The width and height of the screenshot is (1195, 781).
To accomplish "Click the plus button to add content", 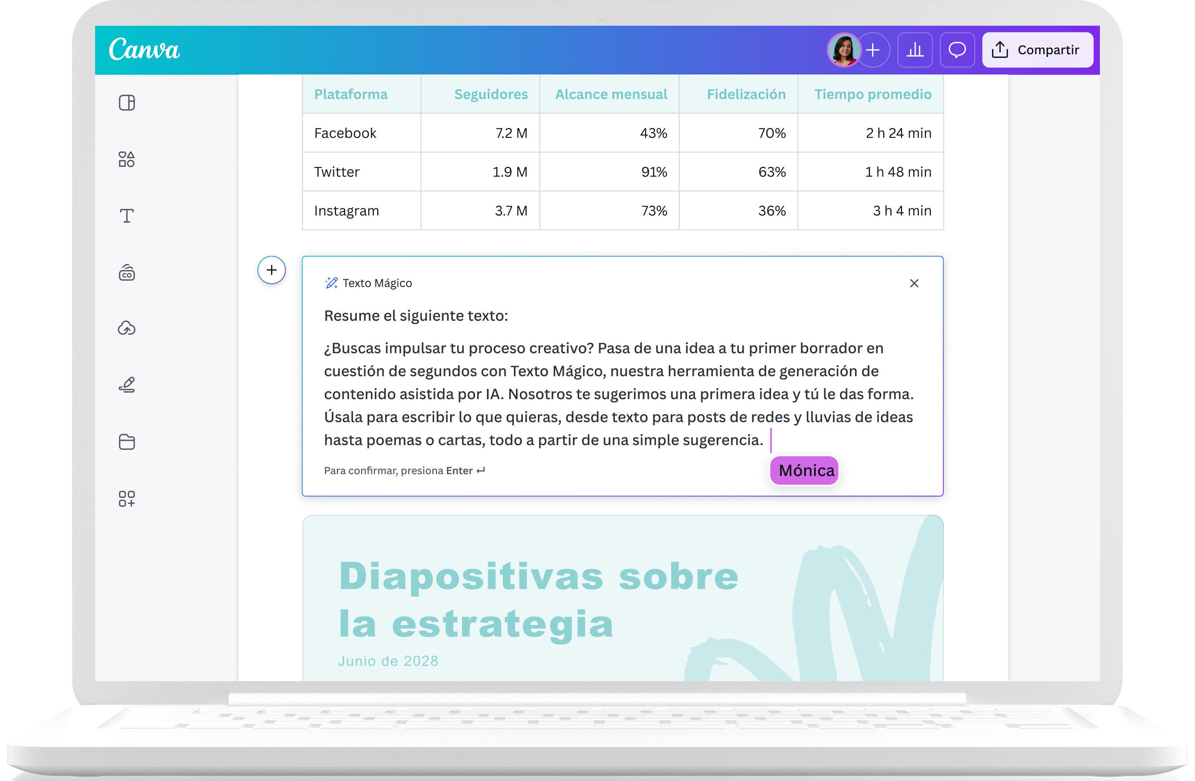I will click(x=272, y=270).
